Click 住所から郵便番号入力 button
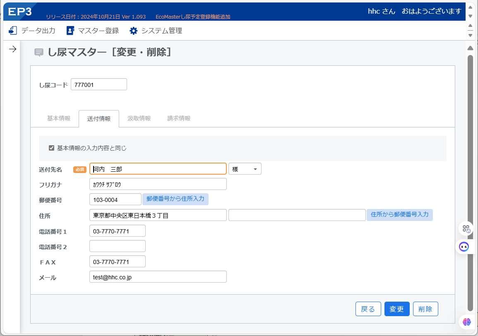 point(400,215)
